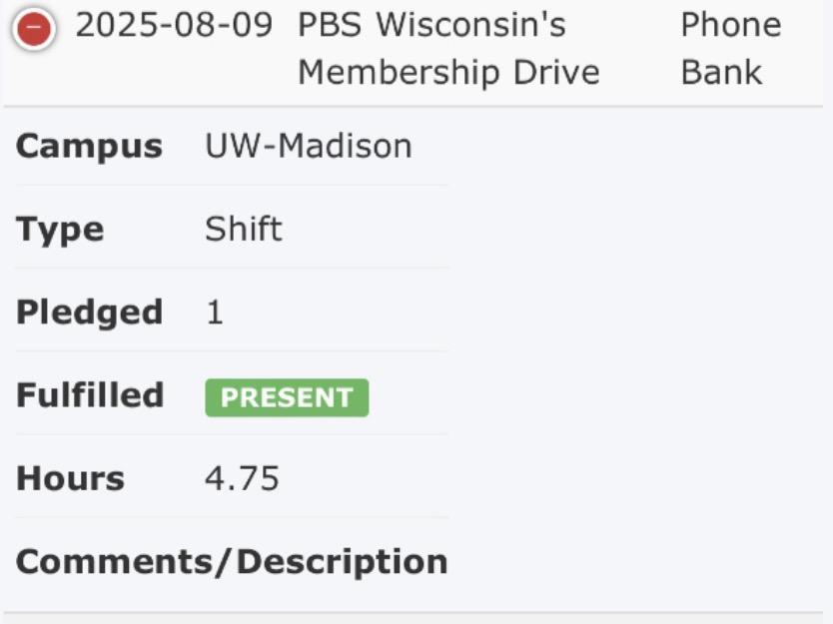Select the "PBS Wisconsin's" title text line
The image size is (833, 624).
431,26
